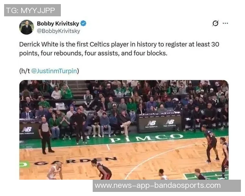Viewport: 245px width, 196px height.
Task: Open the @BobbyKrivitsky handle
Action: pos(58,31)
